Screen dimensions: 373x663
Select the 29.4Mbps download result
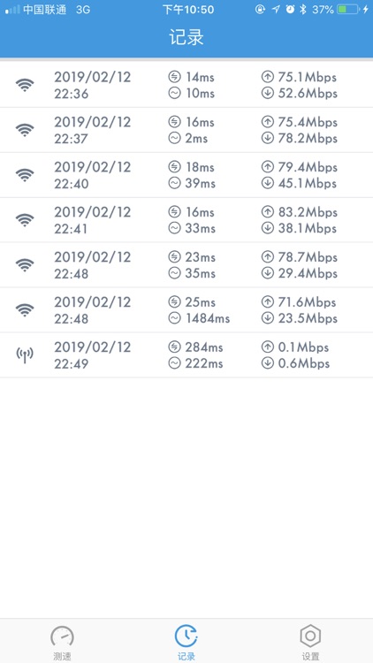308,273
